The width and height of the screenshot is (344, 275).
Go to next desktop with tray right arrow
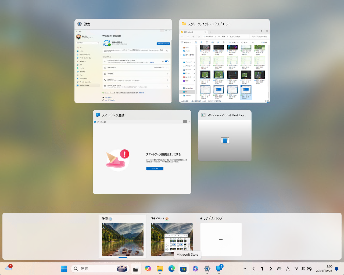coord(271,269)
